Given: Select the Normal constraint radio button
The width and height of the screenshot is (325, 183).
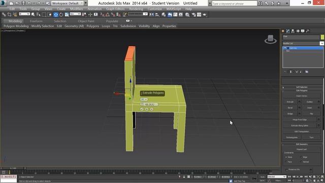Looking at the screenshot, I should [301, 162].
